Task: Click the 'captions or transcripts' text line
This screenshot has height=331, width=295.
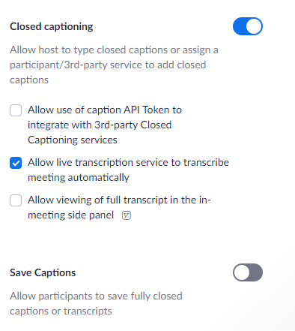Action: 61,311
